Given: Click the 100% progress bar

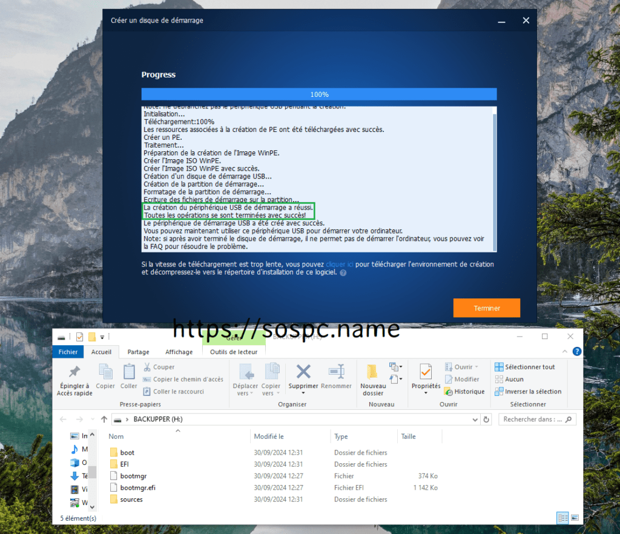Looking at the screenshot, I should pyautogui.click(x=318, y=94).
